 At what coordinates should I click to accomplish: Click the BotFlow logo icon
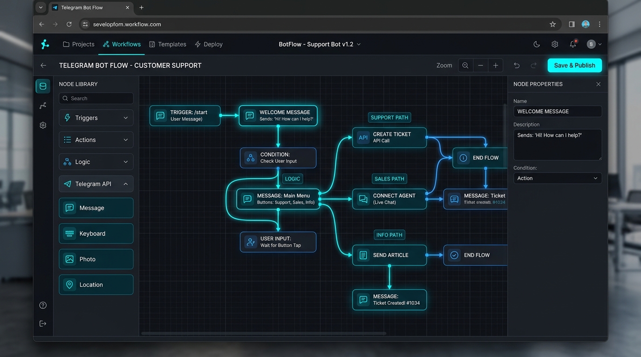[x=45, y=44]
